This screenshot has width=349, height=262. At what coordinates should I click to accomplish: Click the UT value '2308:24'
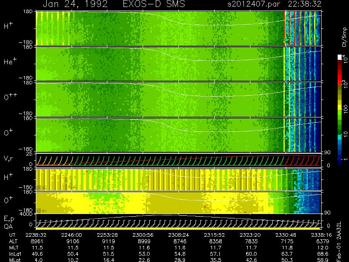178,235
